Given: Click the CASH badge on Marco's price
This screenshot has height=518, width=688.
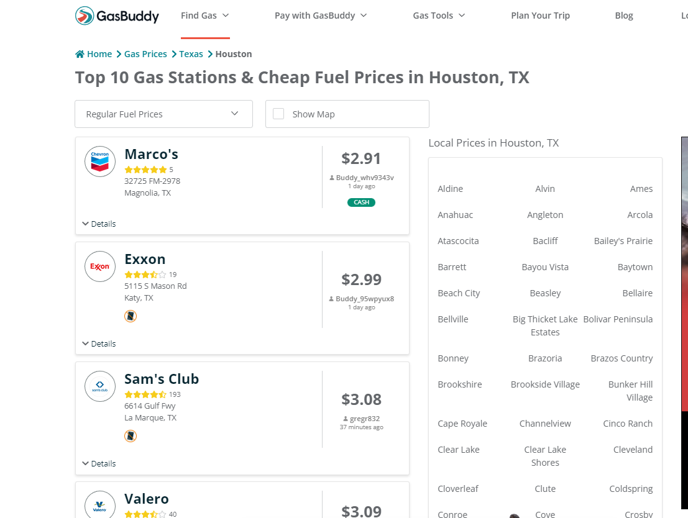Looking at the screenshot, I should coord(361,202).
